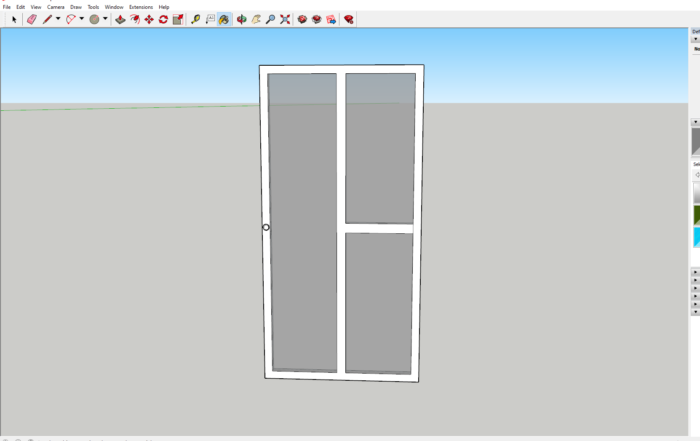The height and width of the screenshot is (441, 700).
Task: Select the cyan blue material swatch
Action: pos(697,237)
